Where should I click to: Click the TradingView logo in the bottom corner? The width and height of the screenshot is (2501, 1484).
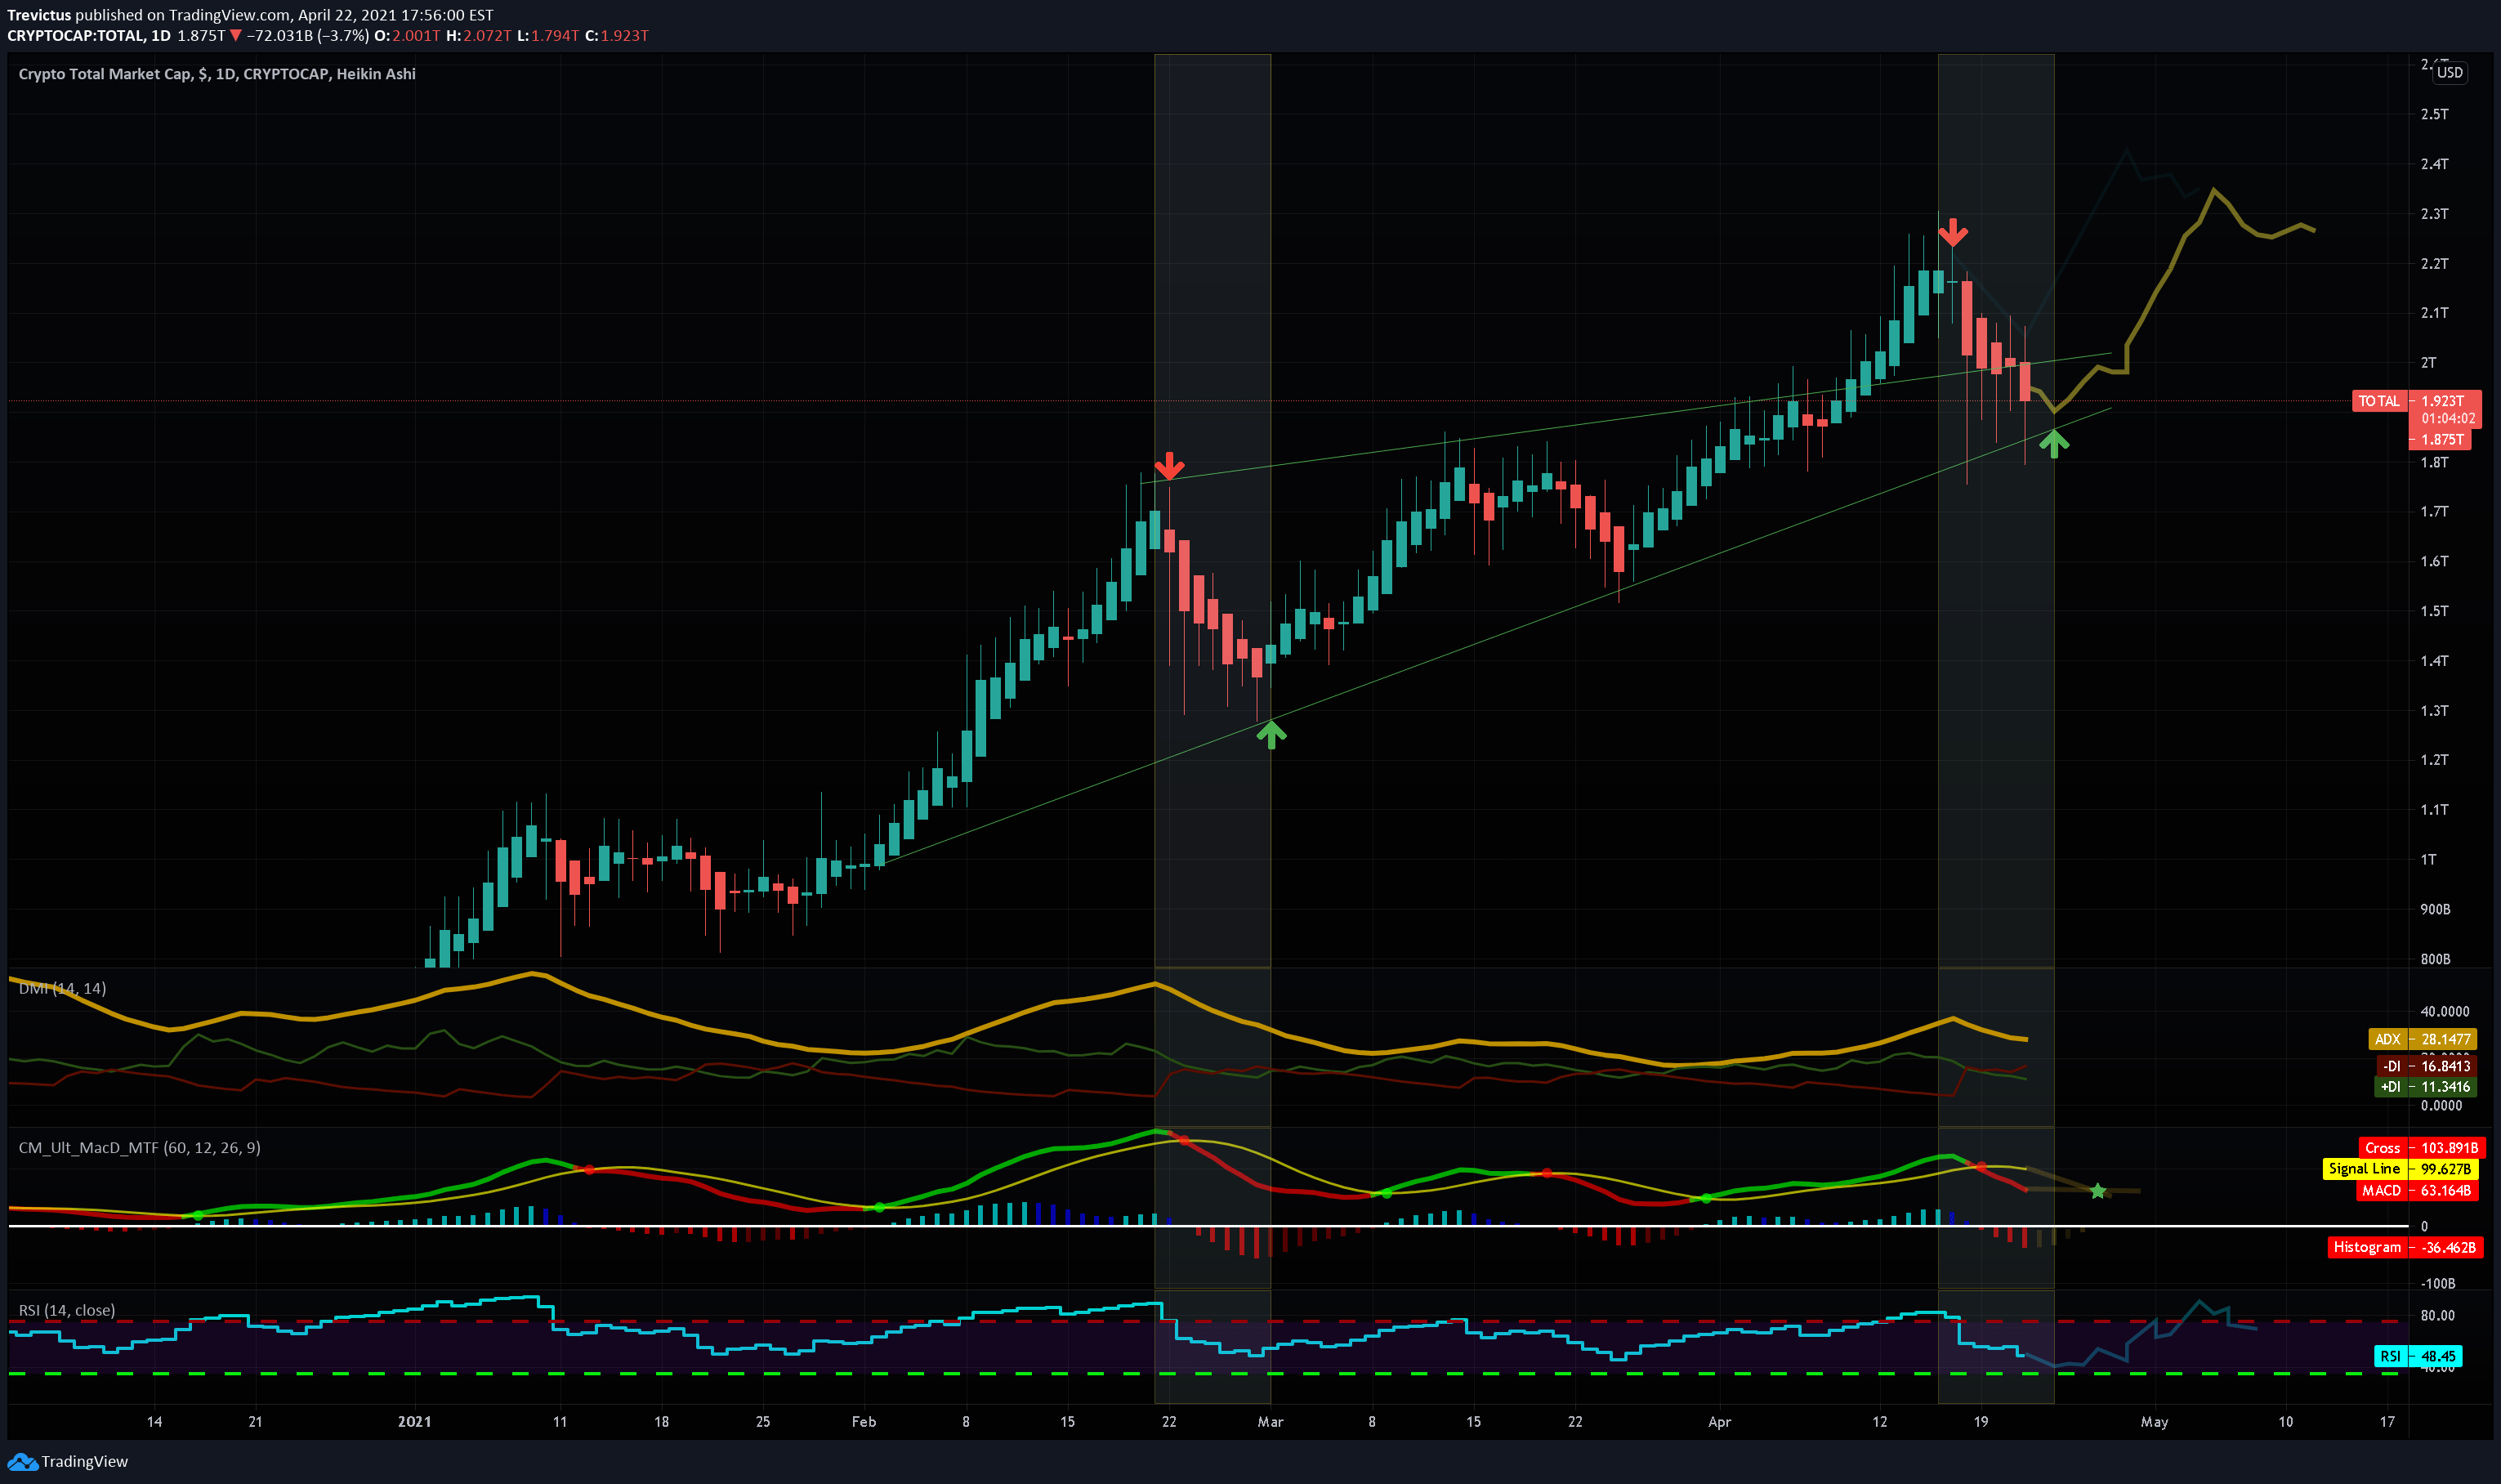[x=22, y=1461]
